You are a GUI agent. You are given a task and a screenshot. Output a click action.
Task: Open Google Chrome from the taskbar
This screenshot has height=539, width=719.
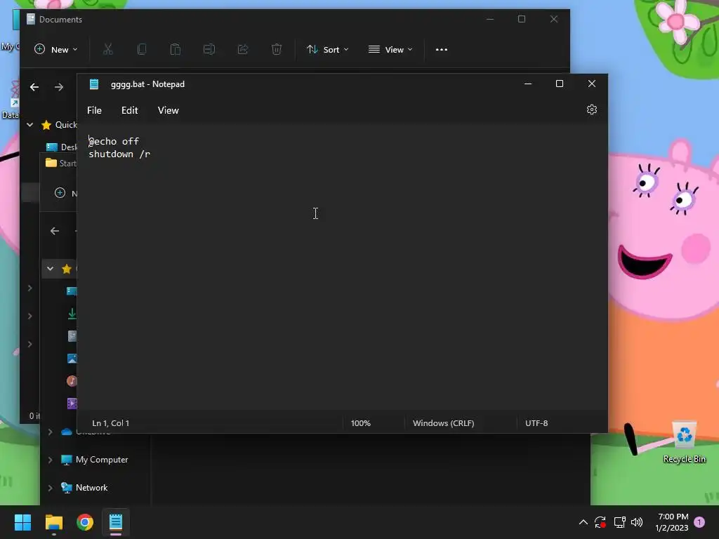click(85, 522)
